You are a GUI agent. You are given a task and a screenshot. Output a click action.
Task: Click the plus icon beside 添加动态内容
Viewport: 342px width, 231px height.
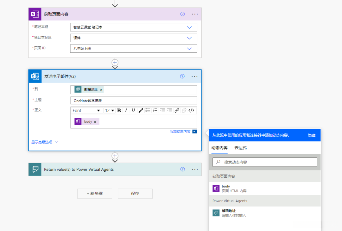194,132
